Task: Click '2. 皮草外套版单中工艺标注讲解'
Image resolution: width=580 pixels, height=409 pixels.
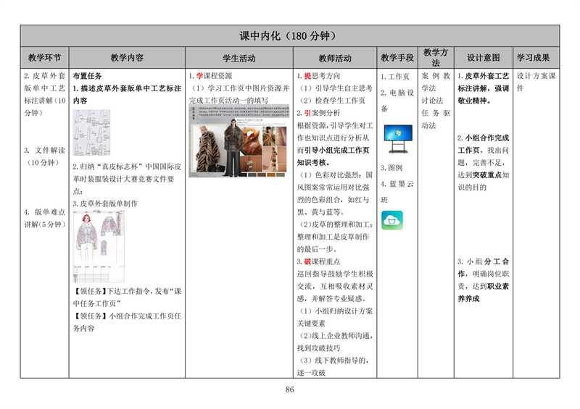Action: click(44, 94)
